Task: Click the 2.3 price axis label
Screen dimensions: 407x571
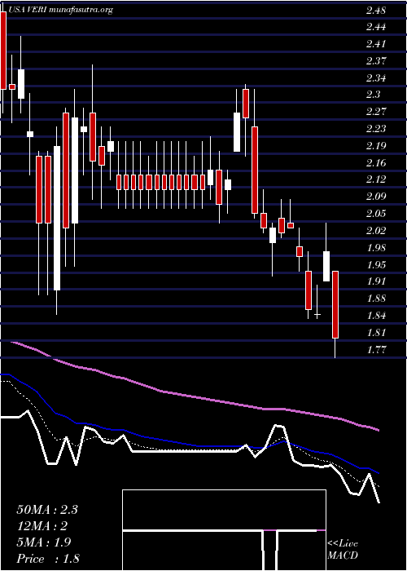Action: click(x=373, y=95)
